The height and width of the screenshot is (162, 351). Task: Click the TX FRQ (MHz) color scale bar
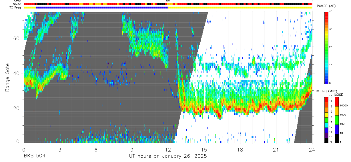326,120
